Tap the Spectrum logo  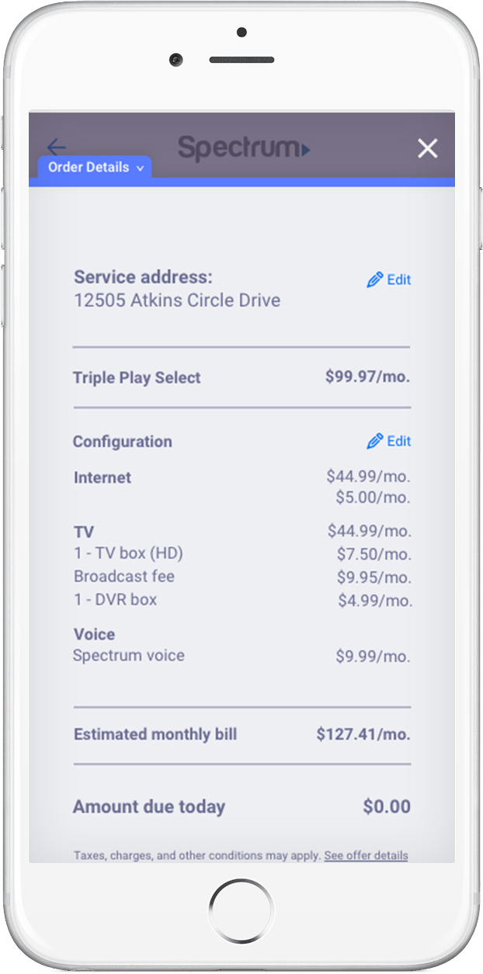click(243, 147)
